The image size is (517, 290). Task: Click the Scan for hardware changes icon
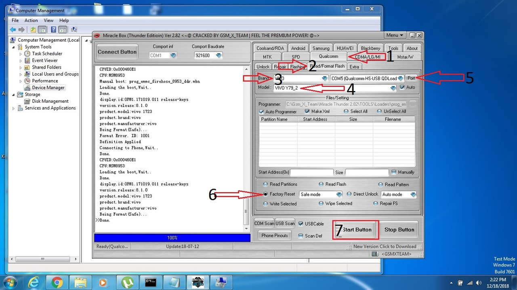(74, 29)
